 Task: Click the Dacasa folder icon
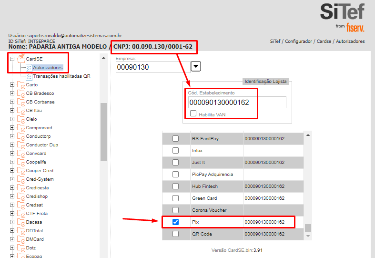coord(21,222)
